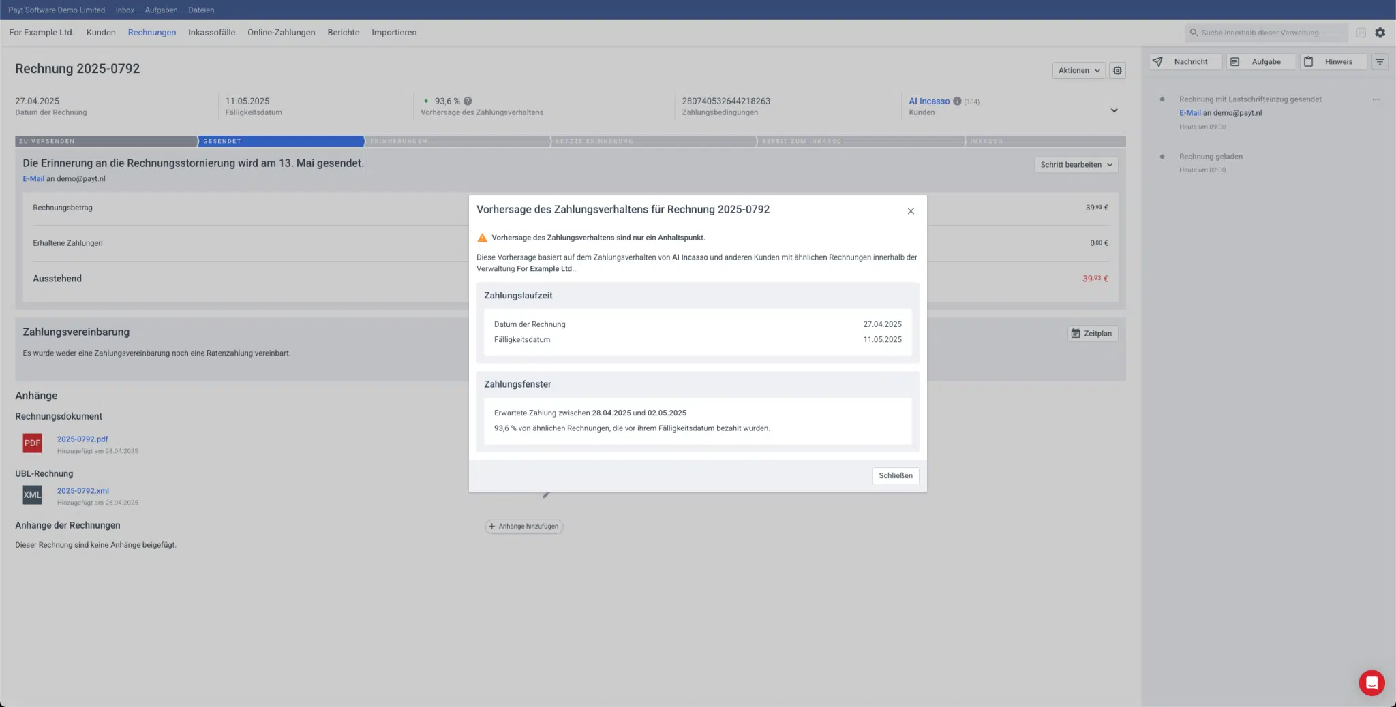Click the E-Mail link in the timeline entry
Image resolution: width=1396 pixels, height=707 pixels.
(x=1189, y=113)
